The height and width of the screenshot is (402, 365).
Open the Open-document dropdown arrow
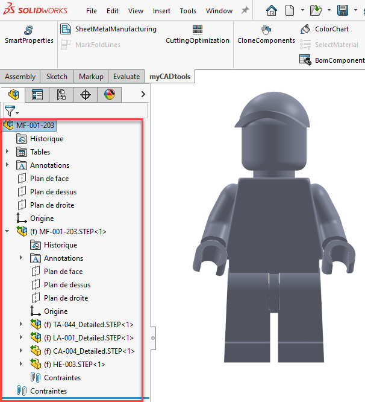tap(329, 10)
